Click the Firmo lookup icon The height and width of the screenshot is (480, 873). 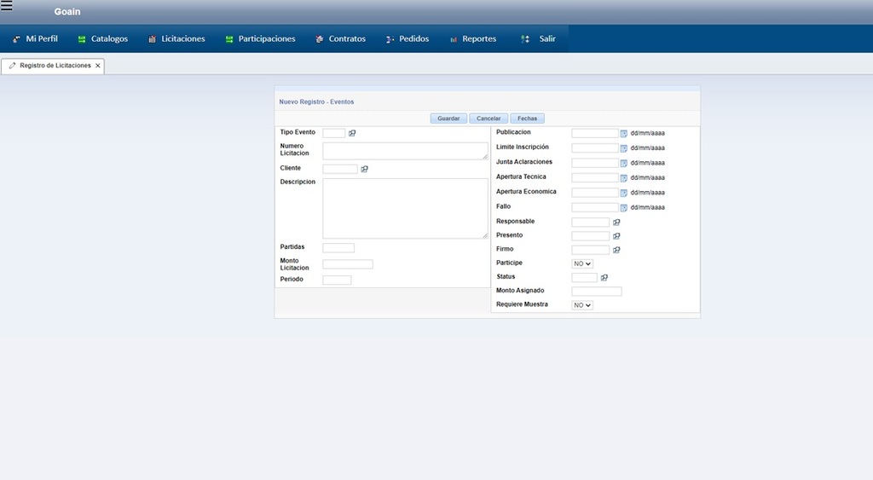[x=616, y=250]
